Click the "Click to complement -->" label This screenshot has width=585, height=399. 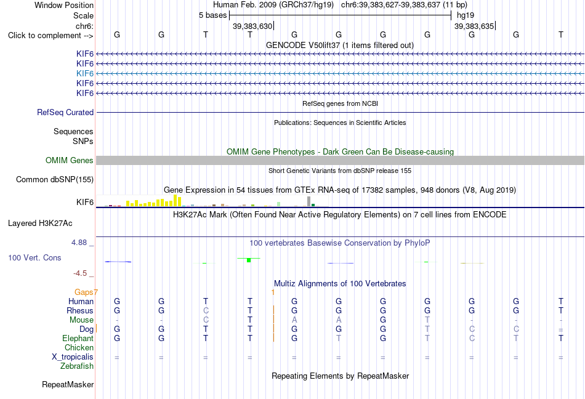point(50,36)
